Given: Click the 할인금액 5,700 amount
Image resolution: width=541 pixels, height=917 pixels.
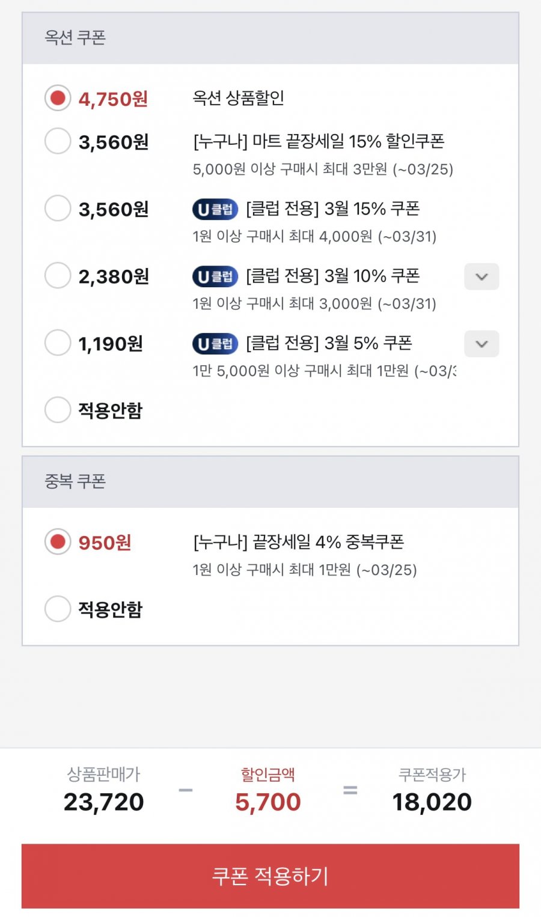Looking at the screenshot, I should (x=268, y=802).
